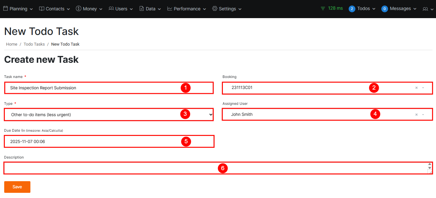Clear the Assigned User selection

point(417,115)
